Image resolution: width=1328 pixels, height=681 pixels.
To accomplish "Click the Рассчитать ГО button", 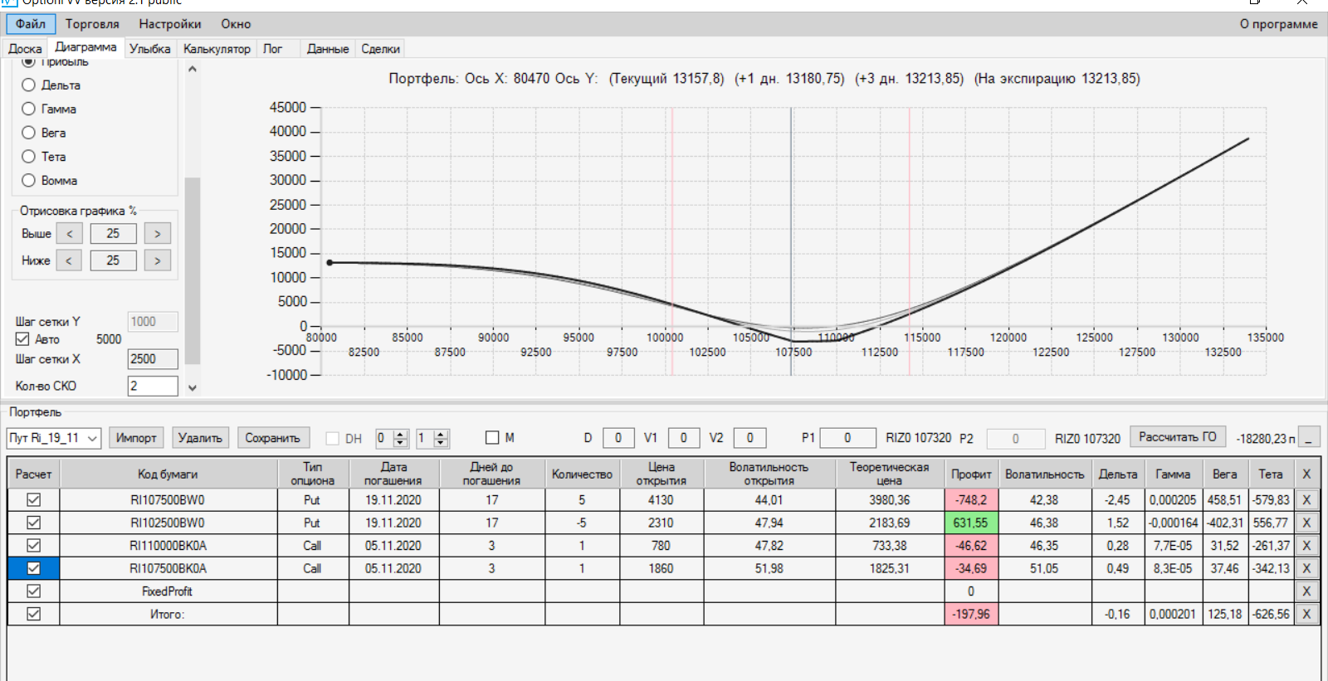I will (1178, 437).
